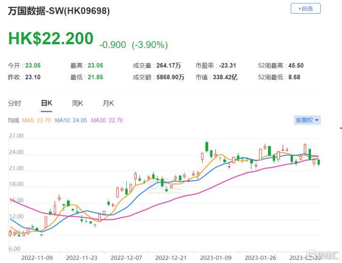The width and height of the screenshot is (342, 263).
Task: Click the 成交量 value 264.17万
Action: click(169, 66)
